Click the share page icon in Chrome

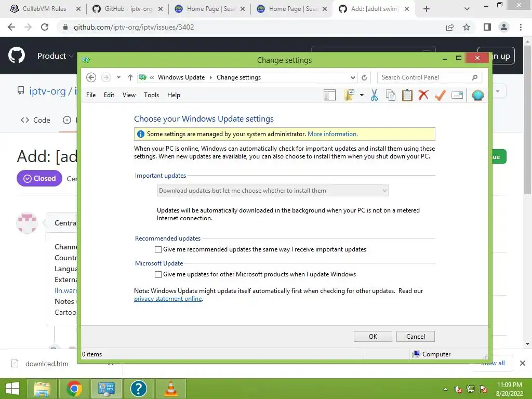tap(450, 27)
